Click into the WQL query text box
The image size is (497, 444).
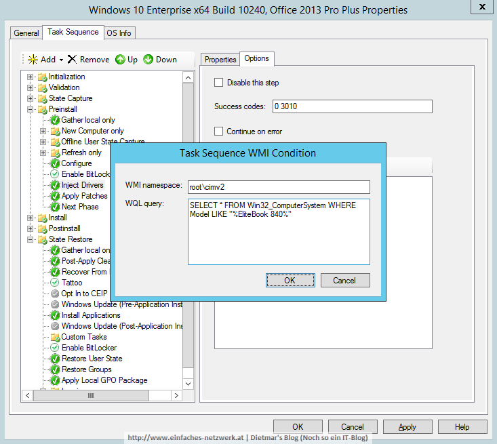point(279,232)
